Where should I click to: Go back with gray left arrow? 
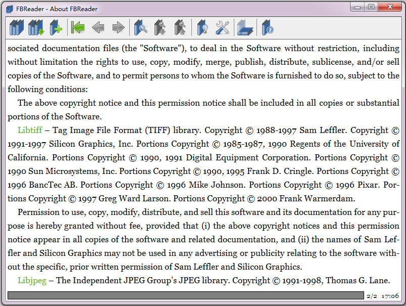[x=98, y=27]
